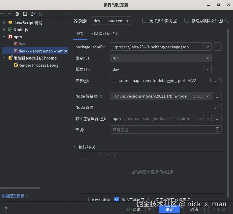Collapse the 附加到 Node.js/Chrome node
The width and height of the screenshot is (233, 214).
[4, 58]
